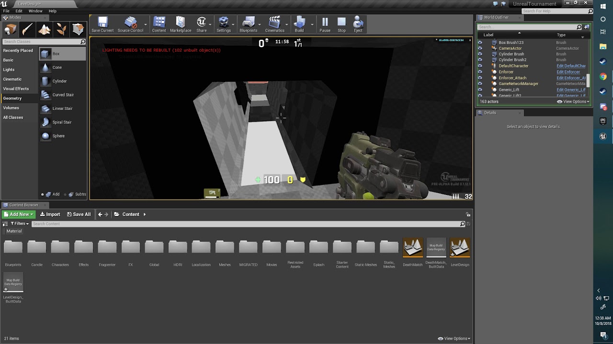Toggle visibility of GameNetworkManager
The image size is (613, 344).
click(x=480, y=84)
